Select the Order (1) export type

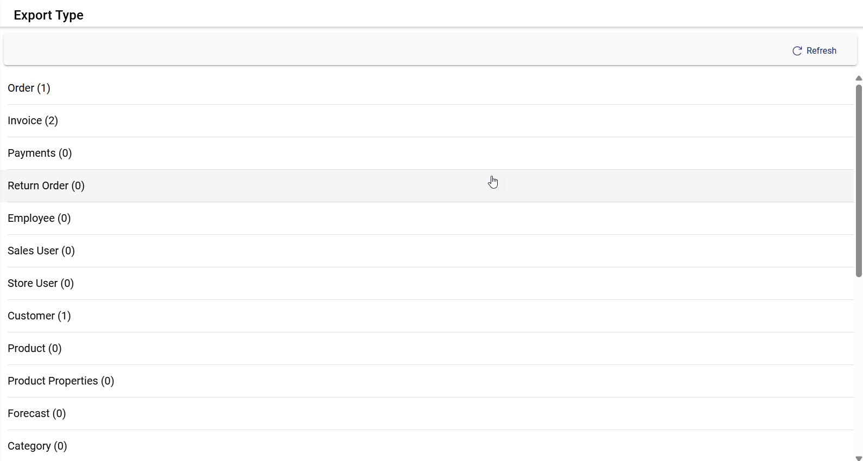click(29, 88)
